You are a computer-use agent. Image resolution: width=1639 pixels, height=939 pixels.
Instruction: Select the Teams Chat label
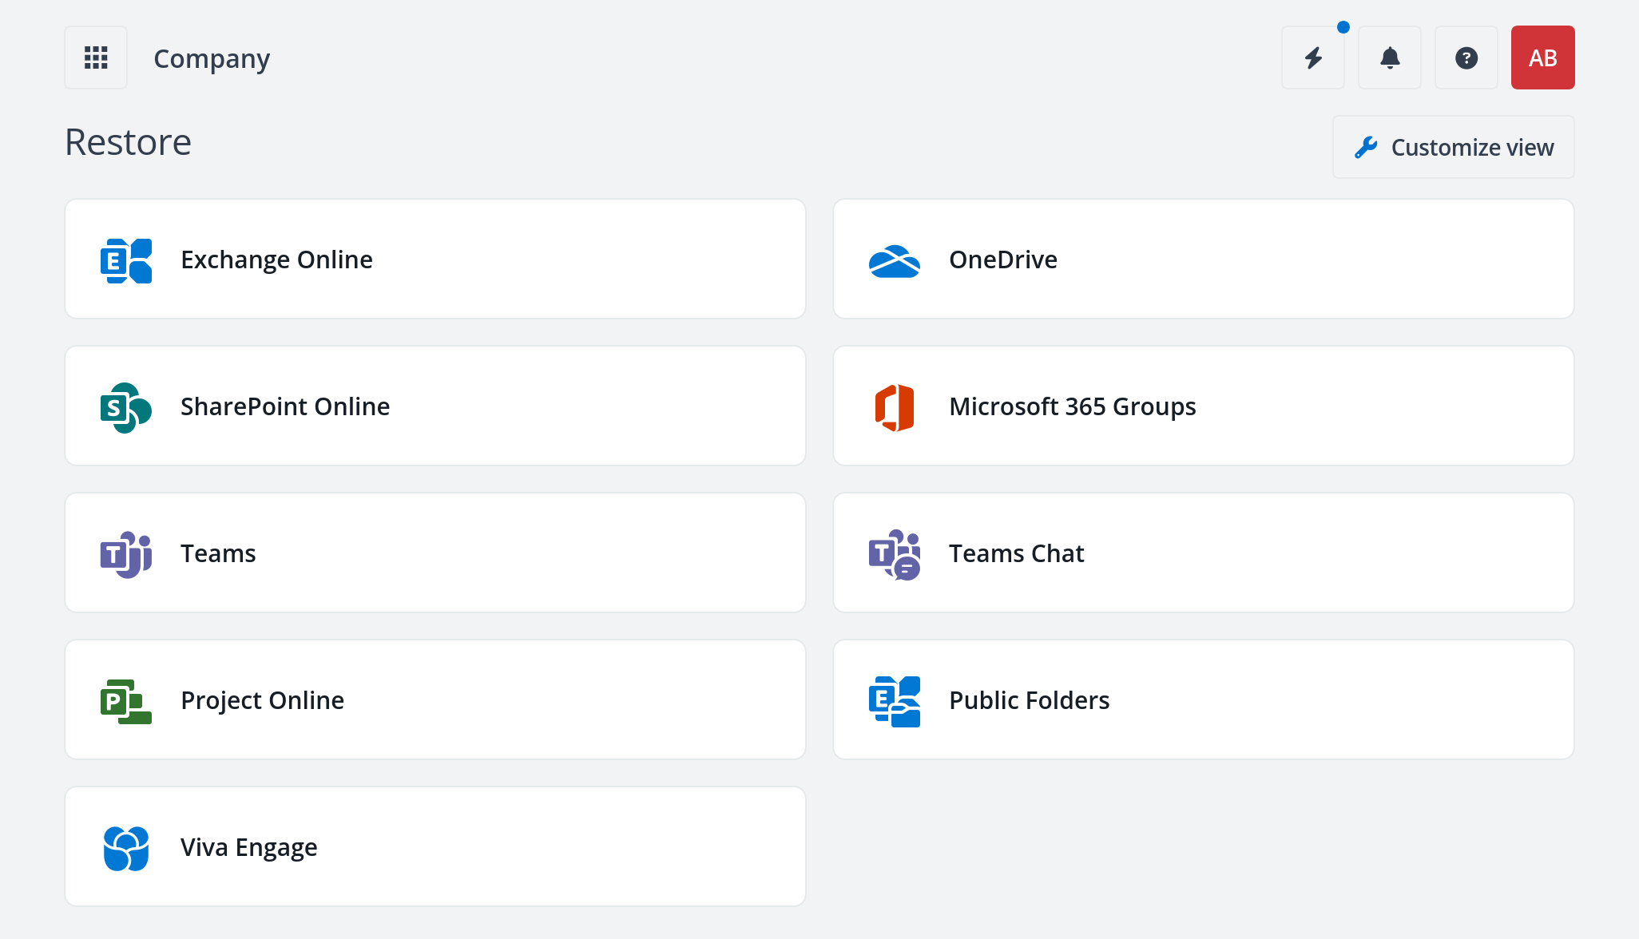click(1017, 553)
